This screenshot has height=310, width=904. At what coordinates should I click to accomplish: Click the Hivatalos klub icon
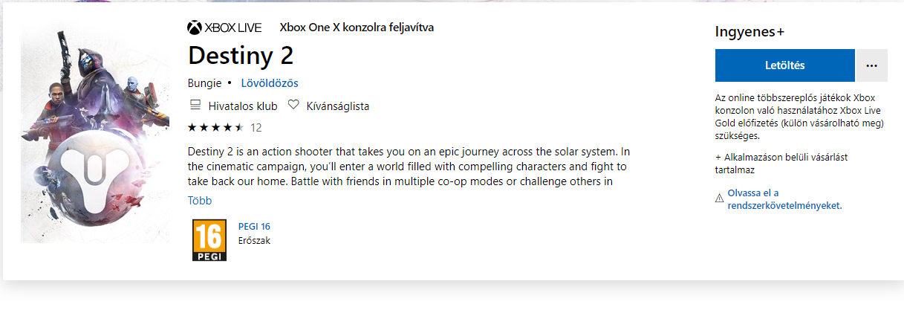(x=195, y=106)
